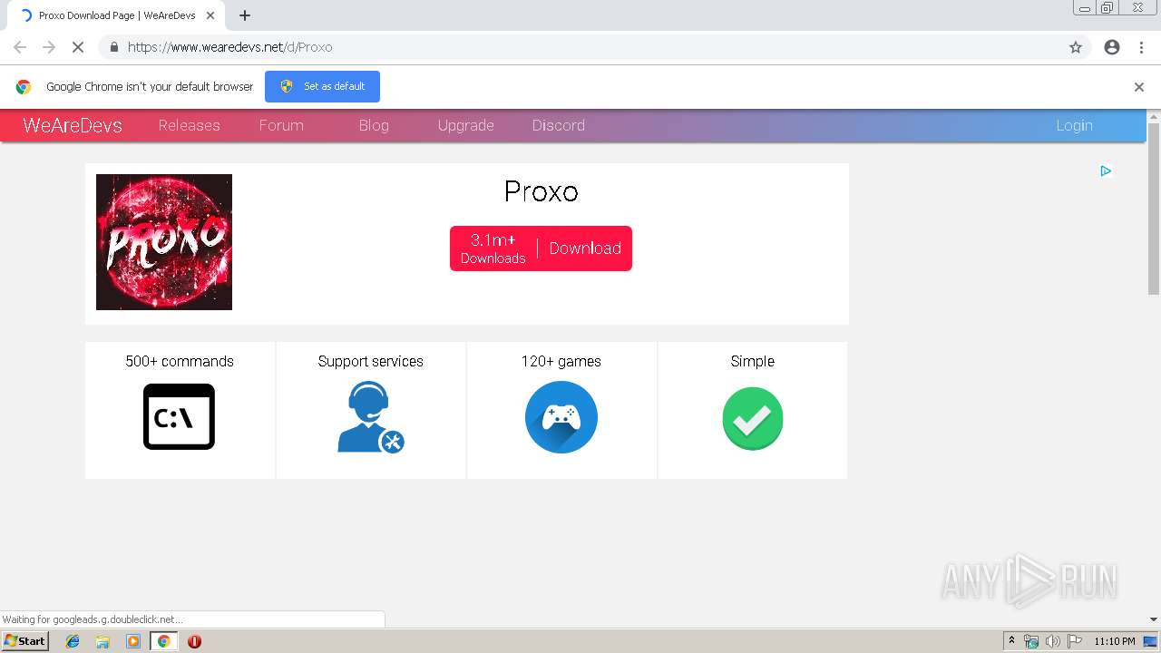Click the green checkmark icon

click(753, 418)
